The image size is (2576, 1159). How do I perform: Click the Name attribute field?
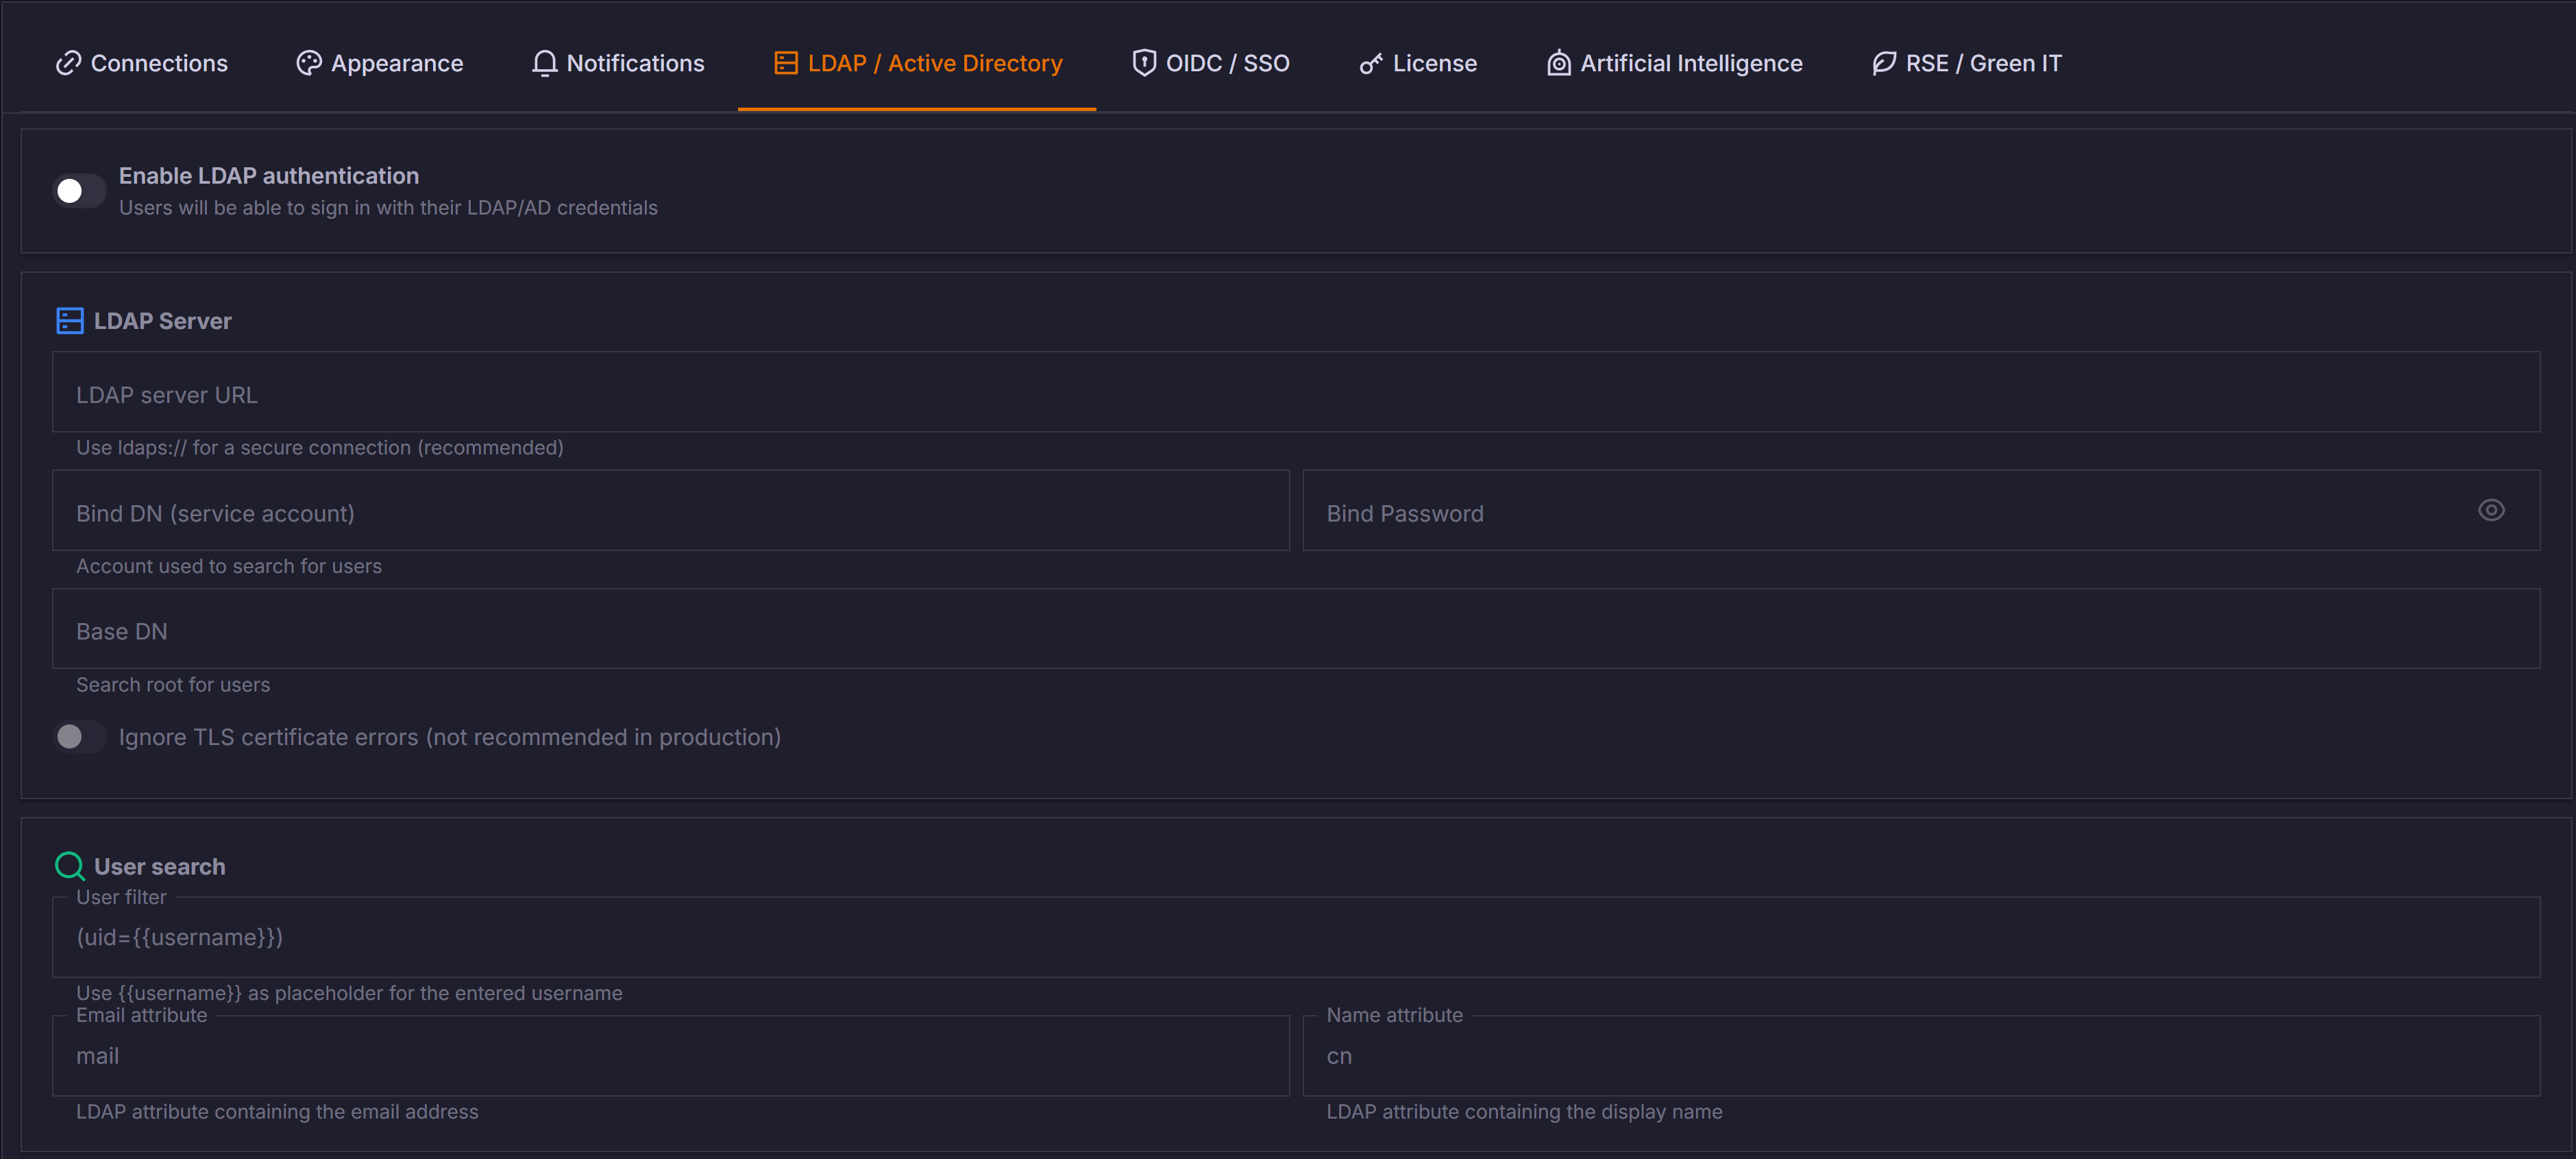click(x=1920, y=1057)
